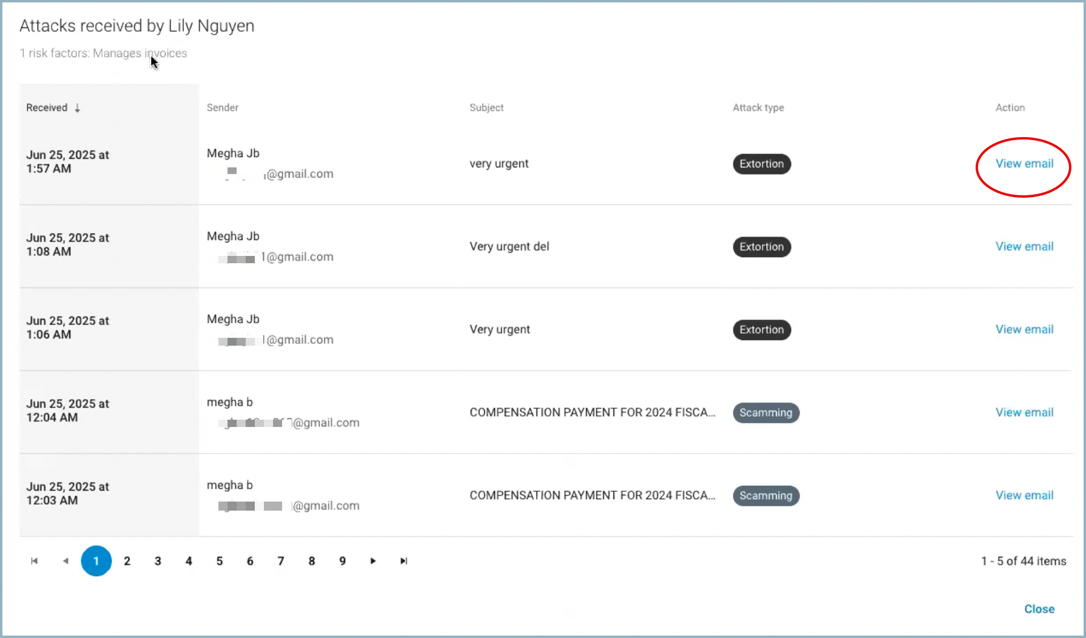Click the Subject column header
The image size is (1086, 638).
(487, 108)
